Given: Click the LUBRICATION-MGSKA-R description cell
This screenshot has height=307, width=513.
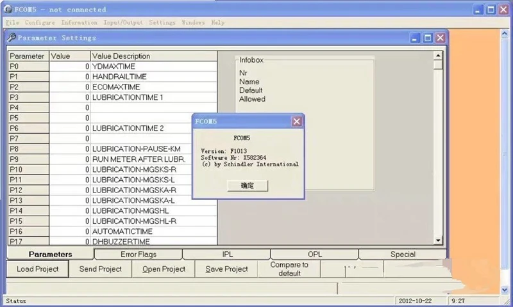Looking at the screenshot, I should [141, 190].
